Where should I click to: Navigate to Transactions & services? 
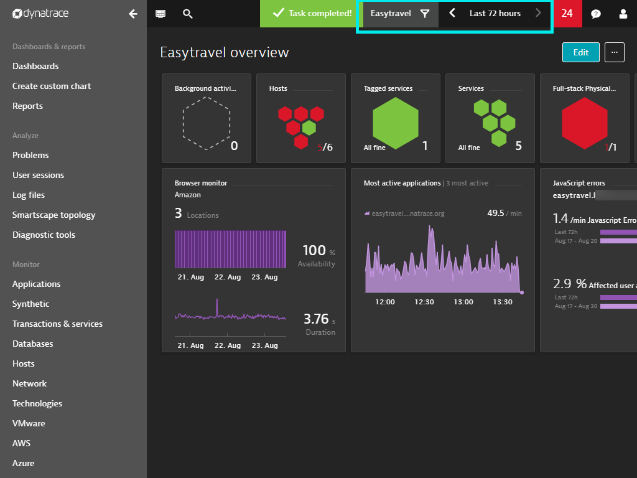tap(57, 324)
